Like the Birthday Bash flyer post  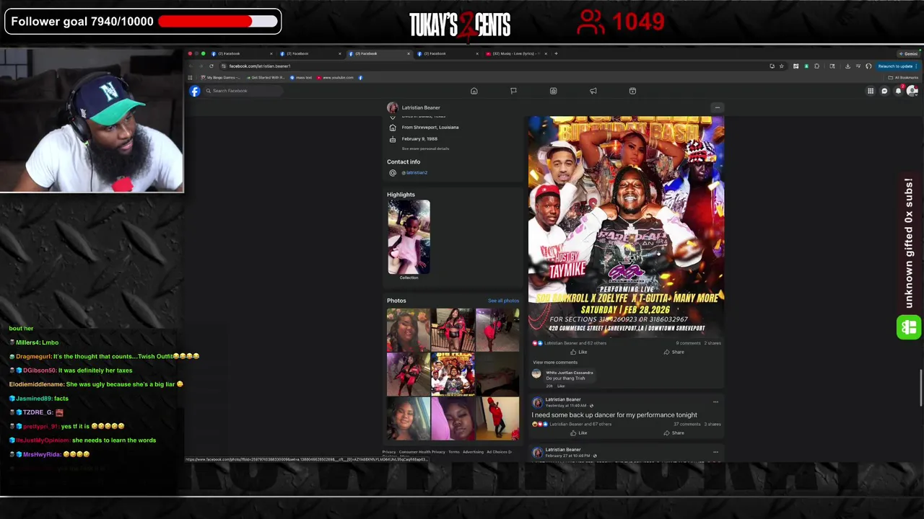coord(578,352)
